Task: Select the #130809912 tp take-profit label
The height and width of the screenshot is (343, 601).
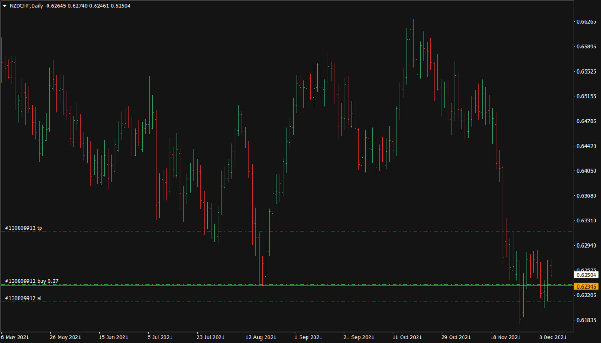Action: pos(23,228)
